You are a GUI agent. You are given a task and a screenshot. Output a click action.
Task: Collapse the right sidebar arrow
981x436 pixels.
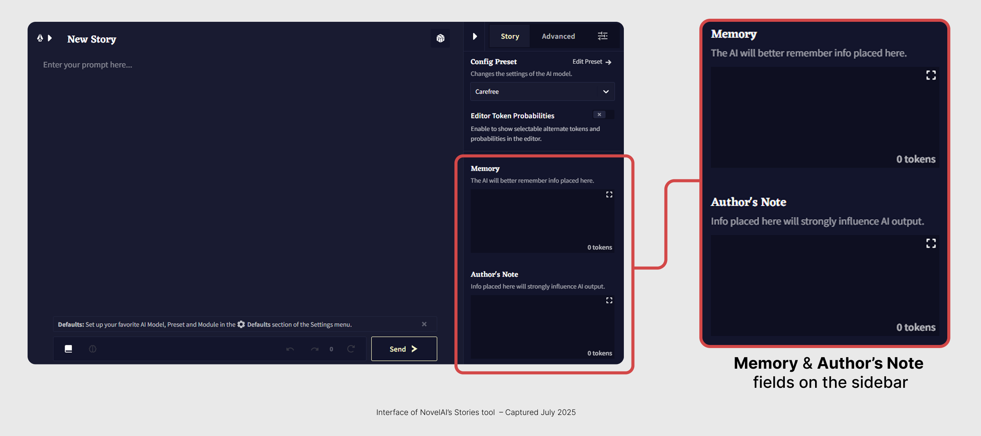tap(475, 36)
